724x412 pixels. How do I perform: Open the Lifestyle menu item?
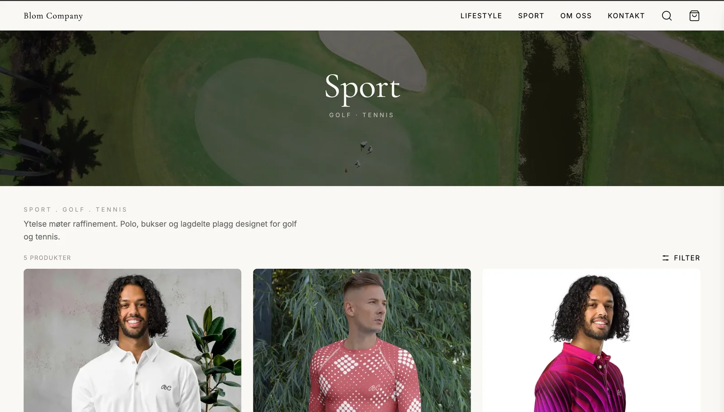pos(481,16)
